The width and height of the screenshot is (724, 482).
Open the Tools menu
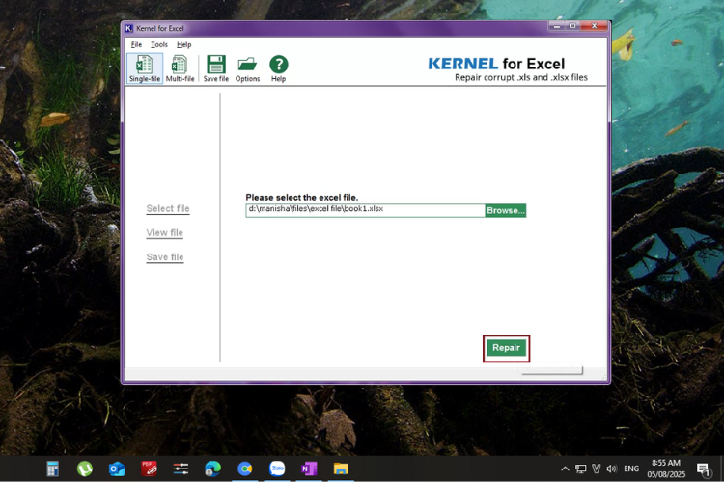tap(159, 44)
